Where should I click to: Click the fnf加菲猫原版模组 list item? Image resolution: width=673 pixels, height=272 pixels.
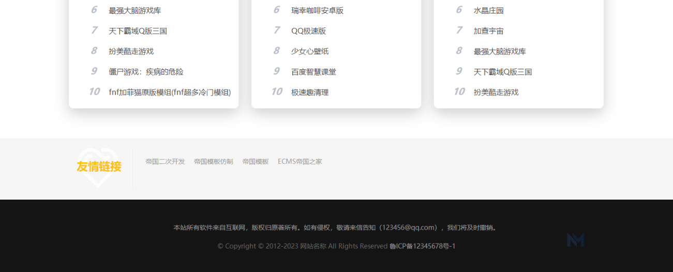[170, 92]
